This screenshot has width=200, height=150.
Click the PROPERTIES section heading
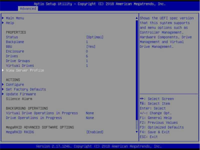[16, 32]
